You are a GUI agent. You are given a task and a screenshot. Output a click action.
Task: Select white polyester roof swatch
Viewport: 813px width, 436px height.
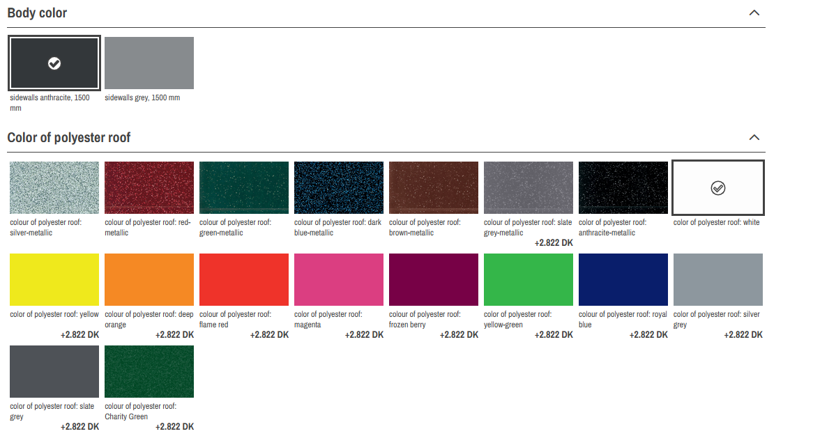pos(717,188)
